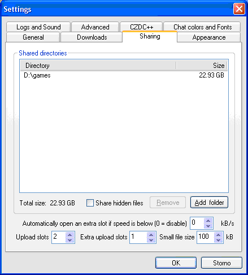Confirm settings with the OK button
248x275 pixels.
[176, 263]
